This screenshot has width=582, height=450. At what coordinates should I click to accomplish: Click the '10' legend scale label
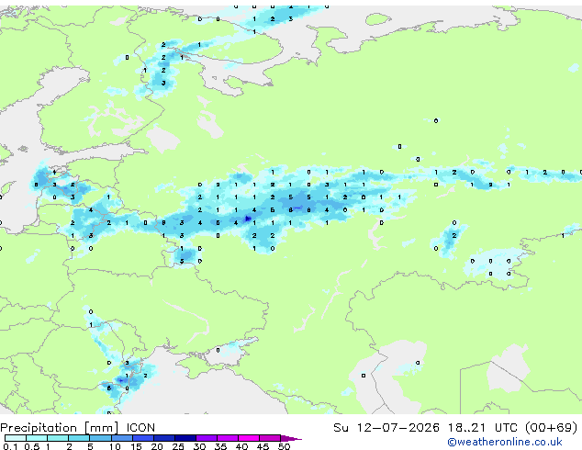(115, 446)
